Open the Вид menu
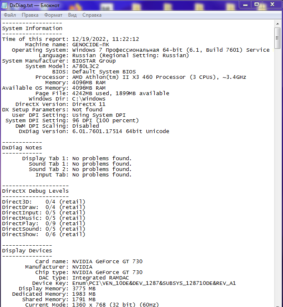This screenshot has height=307, width=283. (x=72, y=15)
